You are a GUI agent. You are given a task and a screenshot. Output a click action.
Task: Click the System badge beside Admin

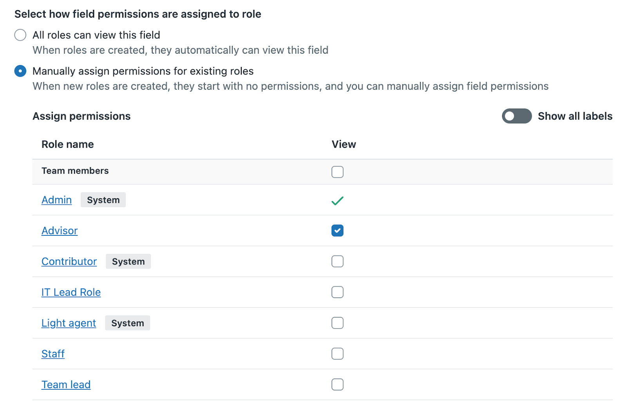tap(103, 200)
